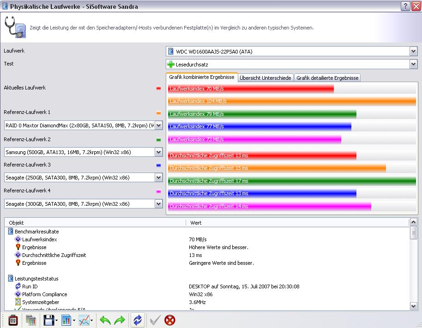Click the drive icon beside WDC WD1600AAJS
This screenshot has width=422, height=328.
click(x=171, y=51)
